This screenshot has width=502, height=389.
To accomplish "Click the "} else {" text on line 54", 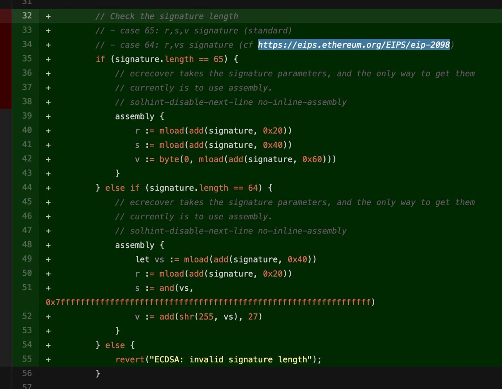I will 115,345.
